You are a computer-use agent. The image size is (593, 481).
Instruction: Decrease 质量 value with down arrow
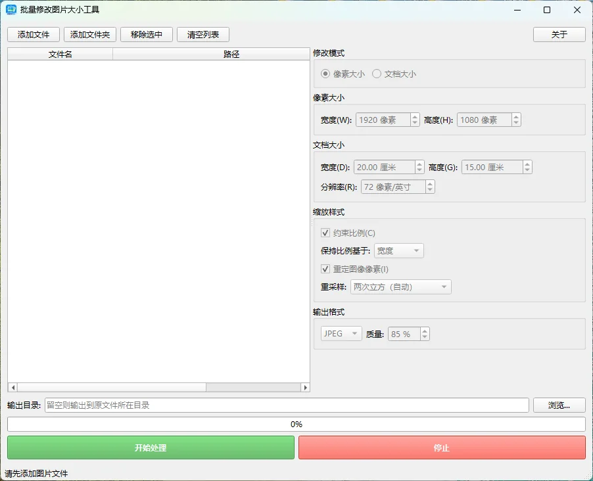click(425, 337)
